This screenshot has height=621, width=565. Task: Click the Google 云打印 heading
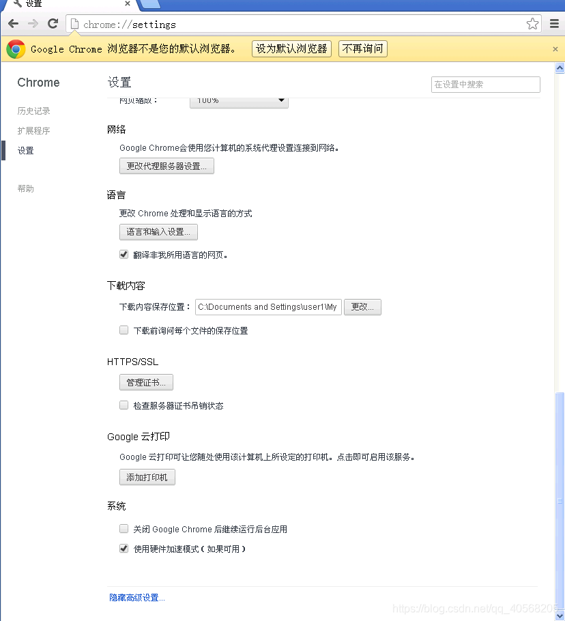[x=139, y=437]
